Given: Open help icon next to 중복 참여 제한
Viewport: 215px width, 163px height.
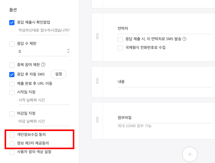Looking at the screenshot, I should 43,65.
